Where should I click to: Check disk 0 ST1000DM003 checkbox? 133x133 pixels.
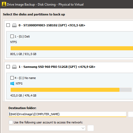(x=8, y=25)
